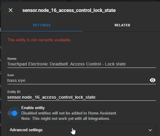Expand Advanced settings using the chevron arrow
The image size is (160, 136).
(150, 130)
